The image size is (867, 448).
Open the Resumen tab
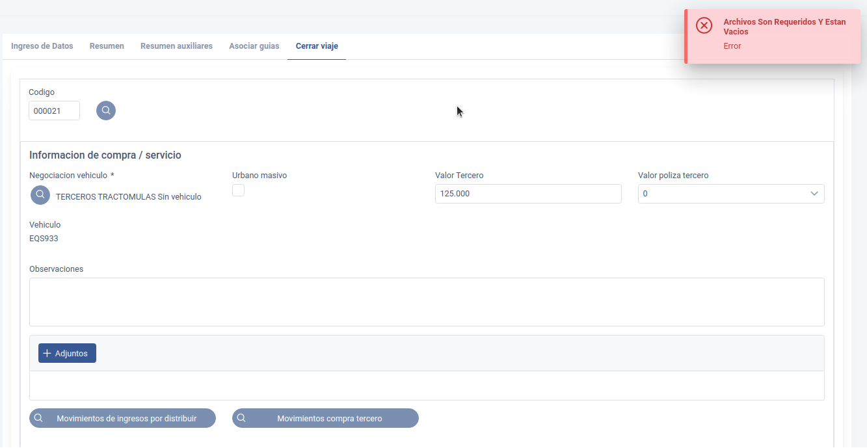(x=107, y=46)
